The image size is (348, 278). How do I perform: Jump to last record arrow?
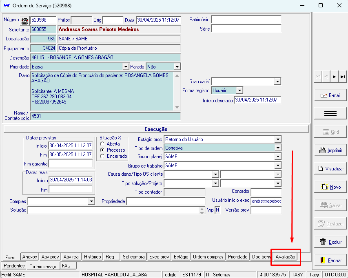click(342, 77)
